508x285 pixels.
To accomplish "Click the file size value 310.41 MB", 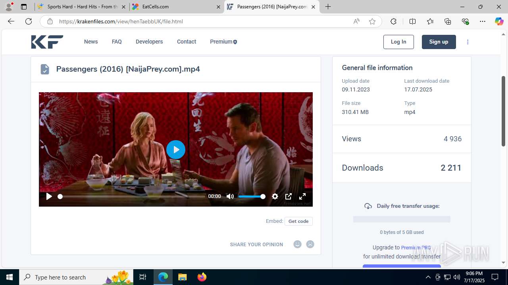I will pyautogui.click(x=355, y=112).
